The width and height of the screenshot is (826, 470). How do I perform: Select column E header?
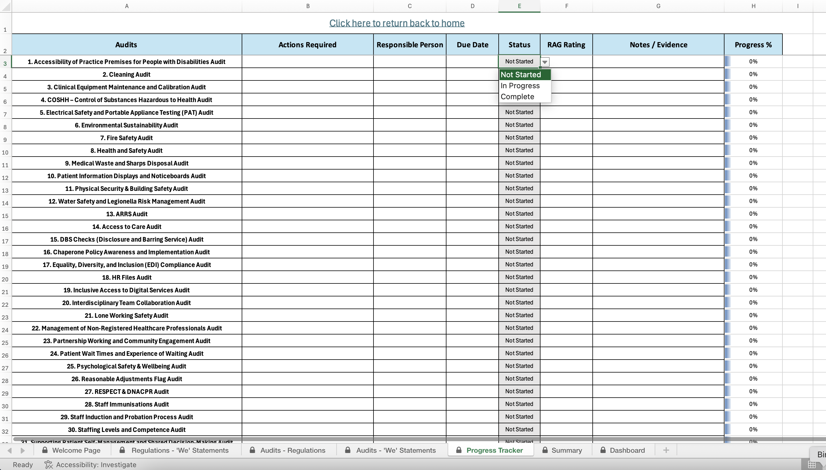[519, 6]
